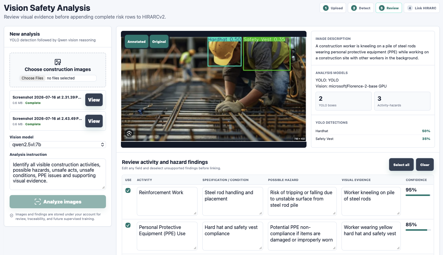The image size is (443, 255).
Task: Click the Hardhat 0.50 detection label on image
Action: [224, 39]
